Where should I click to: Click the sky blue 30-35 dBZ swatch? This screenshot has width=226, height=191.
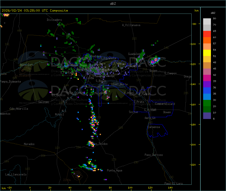click(x=207, y=97)
